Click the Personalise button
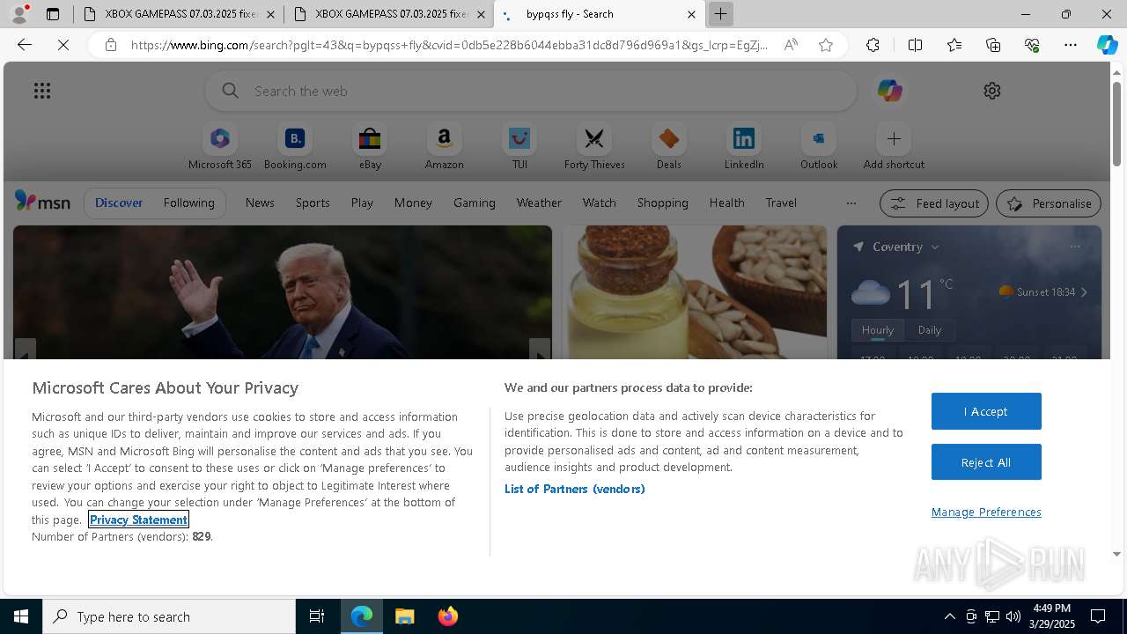 (1049, 203)
